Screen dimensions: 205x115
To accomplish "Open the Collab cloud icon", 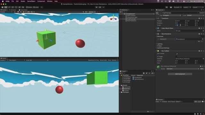I will (x=171, y=7).
